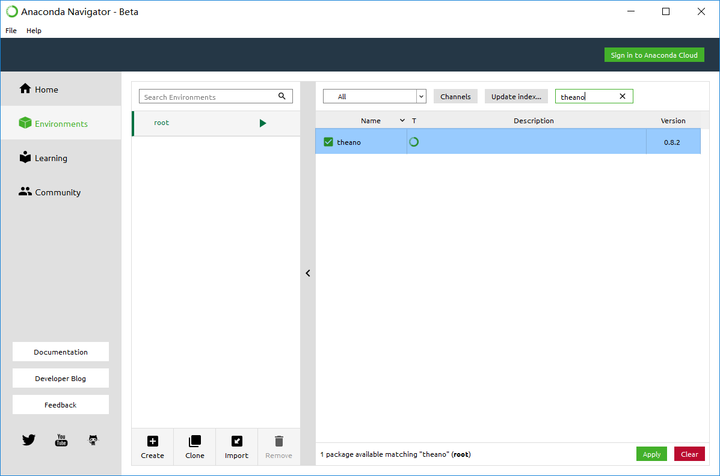Click the green Apply button

[x=651, y=454]
